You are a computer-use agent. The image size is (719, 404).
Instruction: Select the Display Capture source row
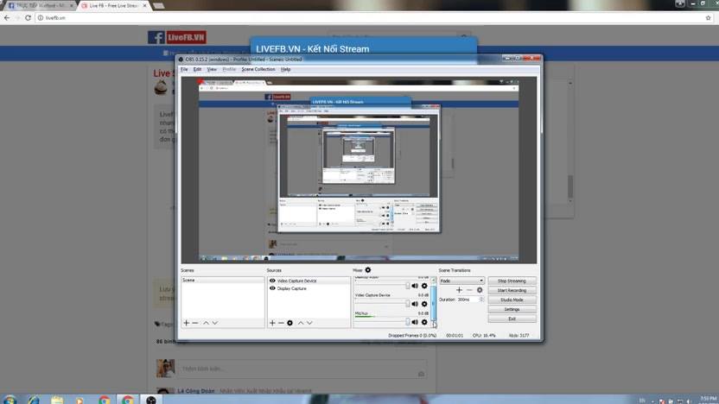(309, 288)
